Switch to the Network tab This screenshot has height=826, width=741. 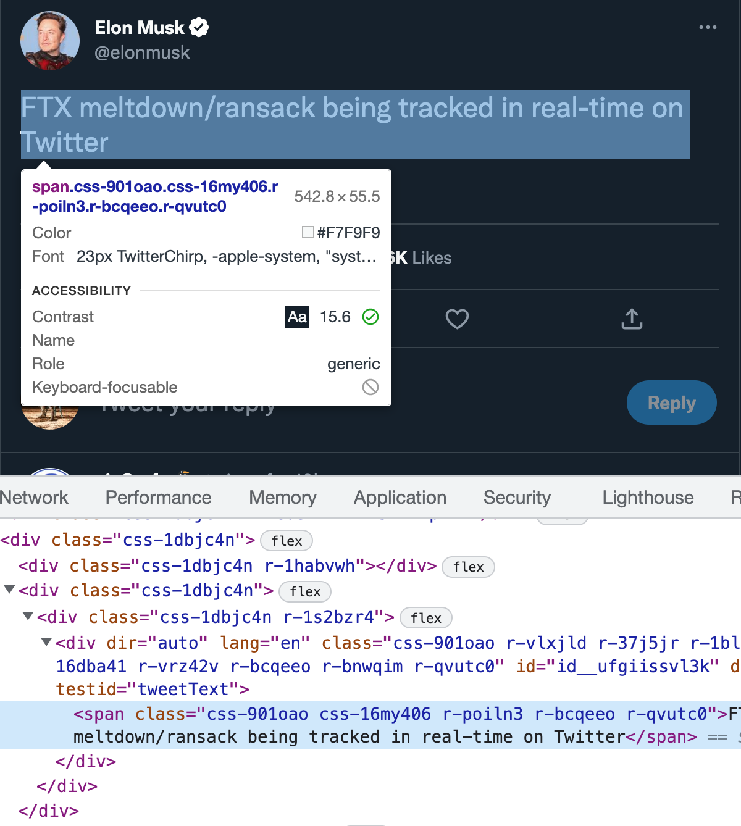(x=34, y=498)
